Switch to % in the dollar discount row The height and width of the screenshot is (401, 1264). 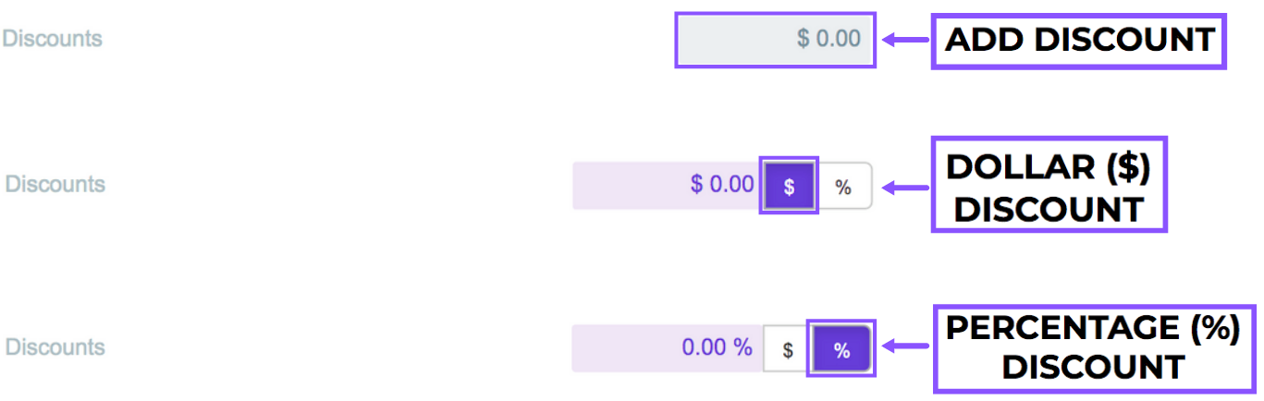coord(843,187)
